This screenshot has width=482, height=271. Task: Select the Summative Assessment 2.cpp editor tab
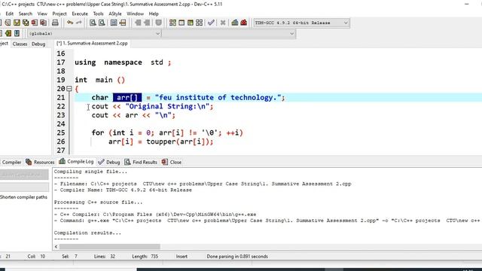point(92,44)
